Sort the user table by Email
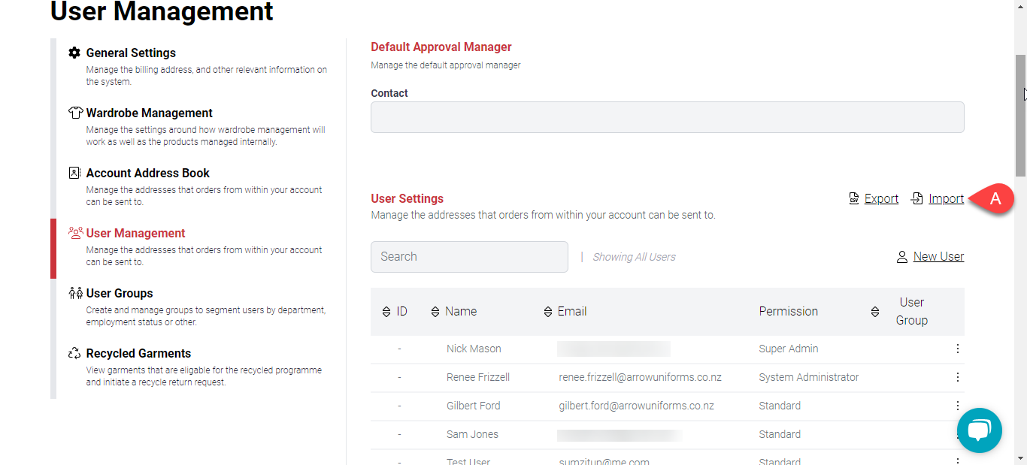The image size is (1027, 465). pos(548,312)
